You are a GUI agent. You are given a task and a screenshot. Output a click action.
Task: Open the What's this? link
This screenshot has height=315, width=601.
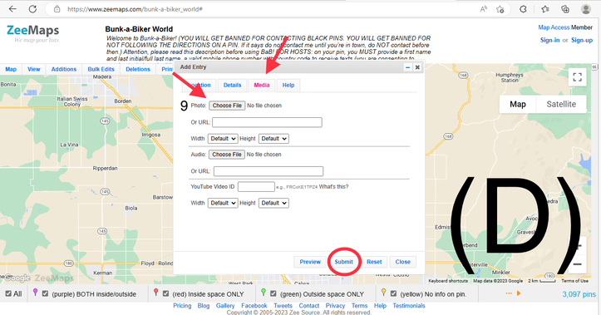(334, 187)
